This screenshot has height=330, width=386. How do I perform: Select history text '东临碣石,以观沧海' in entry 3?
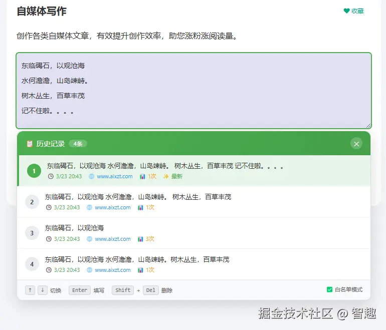point(74,228)
